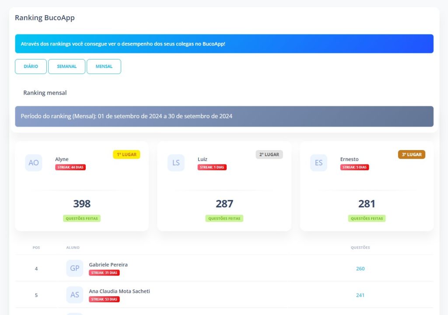Click Ernesto's ES avatar icon
The height and width of the screenshot is (315, 448).
[x=318, y=163]
